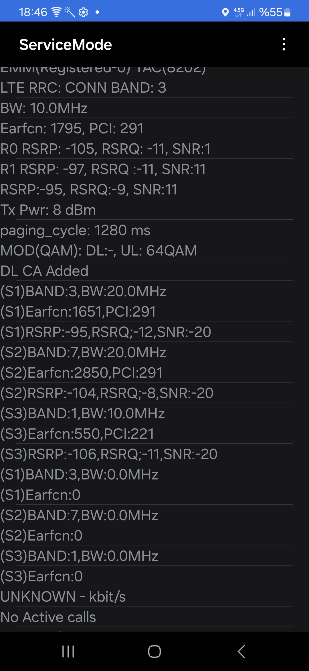Tap the BW: 10.0MHz row
Image resolution: width=309 pixels, height=671 pixels.
pyautogui.click(x=146, y=108)
